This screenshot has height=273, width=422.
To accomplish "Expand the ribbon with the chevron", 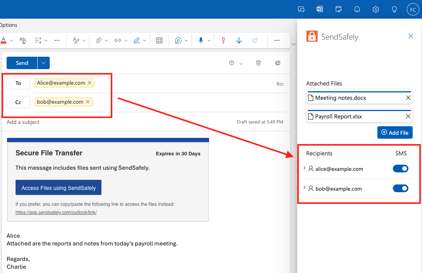I will pyautogui.click(x=294, y=44).
